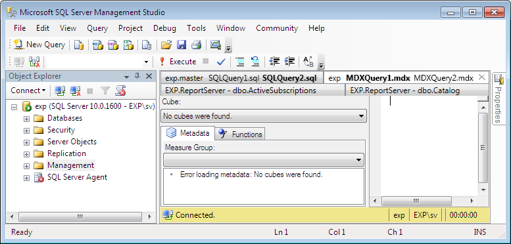
Task: Open the Connect dropdown in Object Explorer
Action: tap(28, 91)
